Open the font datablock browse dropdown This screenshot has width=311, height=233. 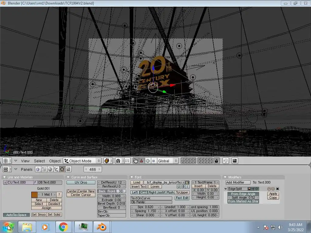184,182
